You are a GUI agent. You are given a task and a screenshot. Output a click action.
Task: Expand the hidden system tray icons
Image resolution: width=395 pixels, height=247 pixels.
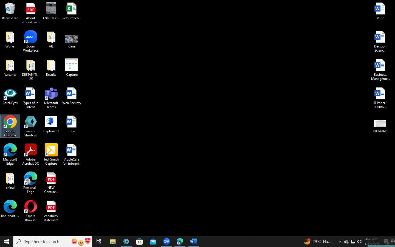(x=340, y=242)
